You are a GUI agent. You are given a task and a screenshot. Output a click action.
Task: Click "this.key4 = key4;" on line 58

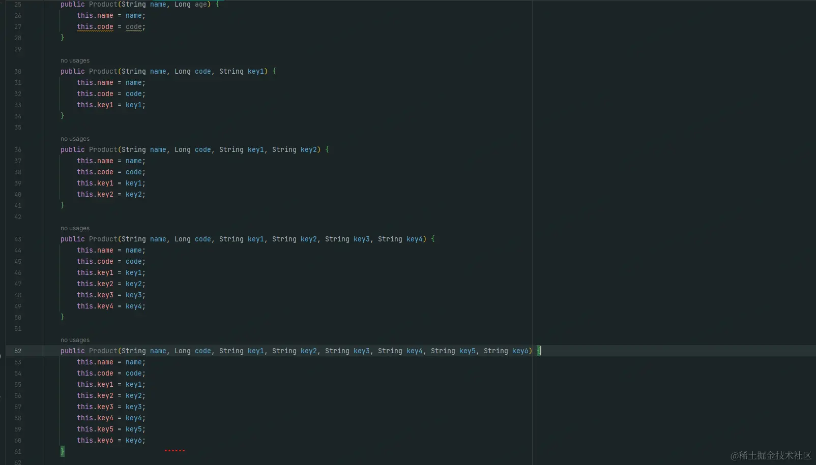[111, 418]
